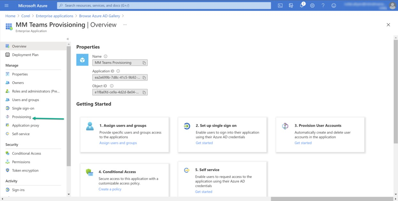Click the main pane scroll-up arrow
Viewport: 398px width, 201px height.
point(396,38)
